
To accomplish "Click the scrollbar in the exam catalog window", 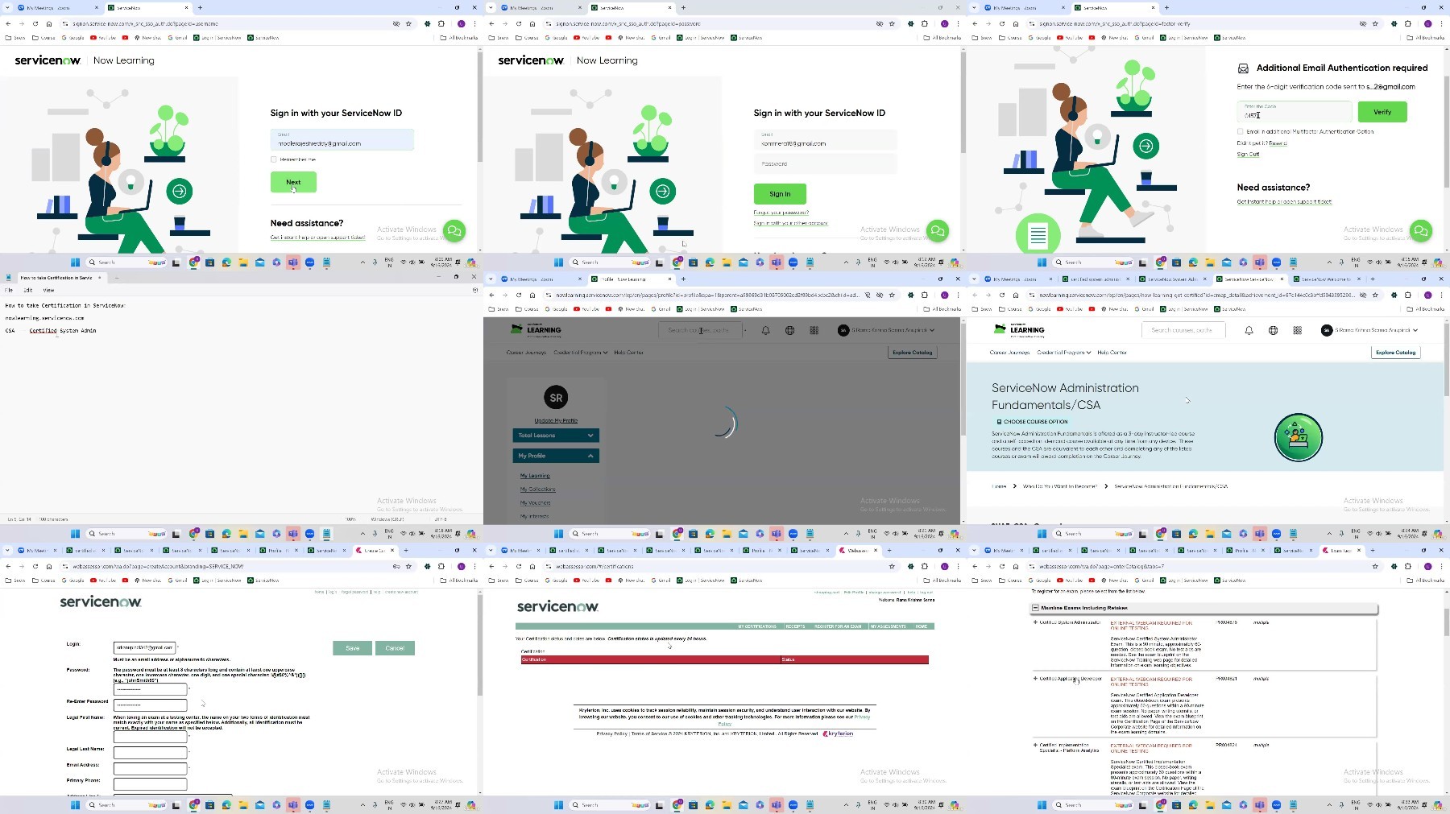I will coord(1447,622).
